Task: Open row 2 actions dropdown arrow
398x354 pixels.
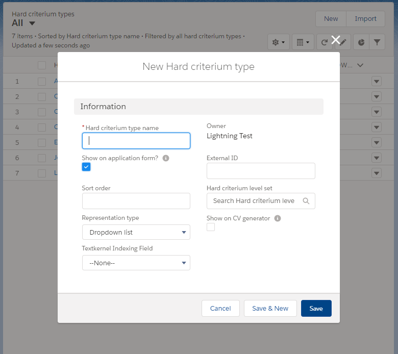Action: (x=377, y=97)
